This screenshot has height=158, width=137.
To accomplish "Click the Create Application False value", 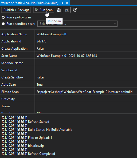I will point(40,49).
